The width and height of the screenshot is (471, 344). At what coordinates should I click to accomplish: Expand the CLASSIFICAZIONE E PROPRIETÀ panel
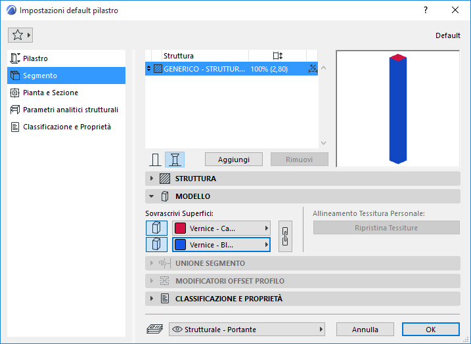(x=152, y=299)
